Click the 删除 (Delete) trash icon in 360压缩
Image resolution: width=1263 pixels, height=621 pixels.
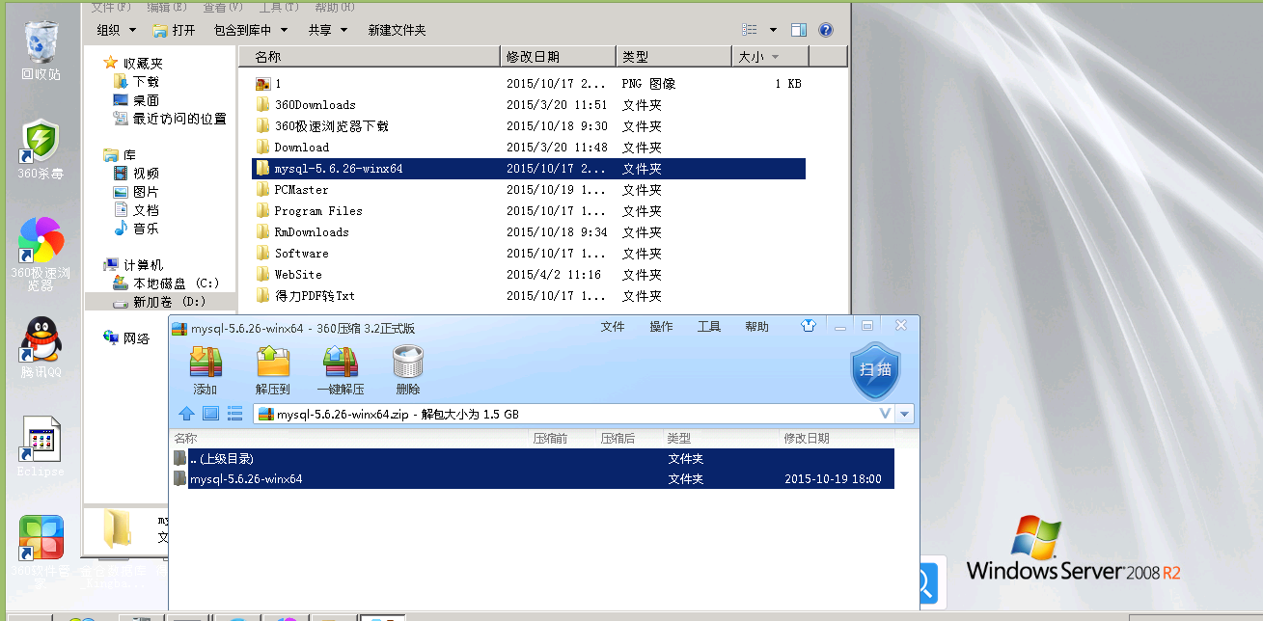pos(408,363)
